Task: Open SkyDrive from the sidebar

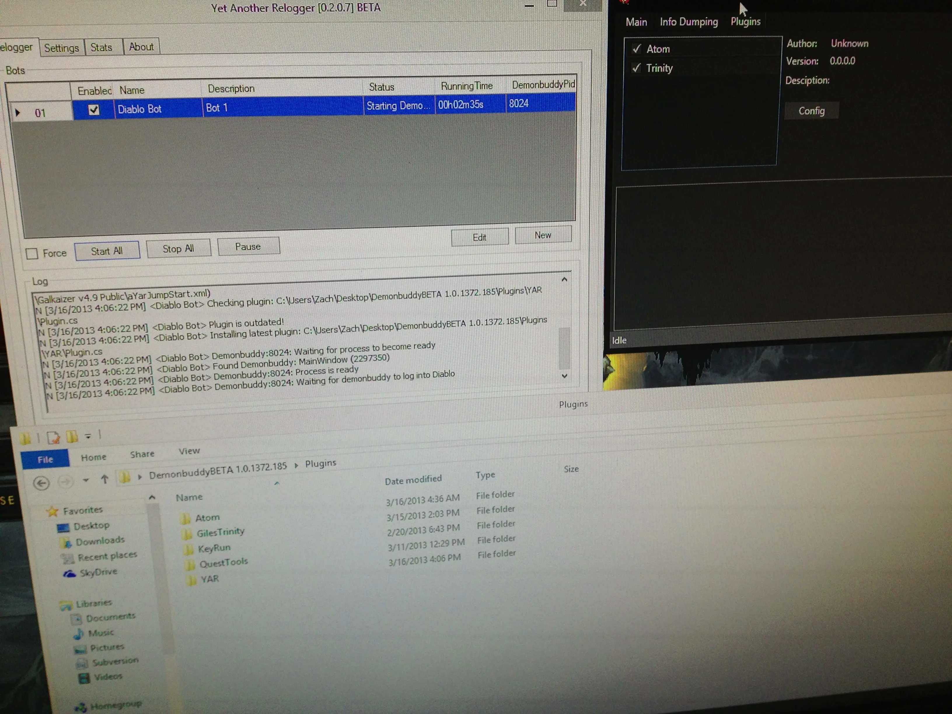Action: tap(98, 572)
